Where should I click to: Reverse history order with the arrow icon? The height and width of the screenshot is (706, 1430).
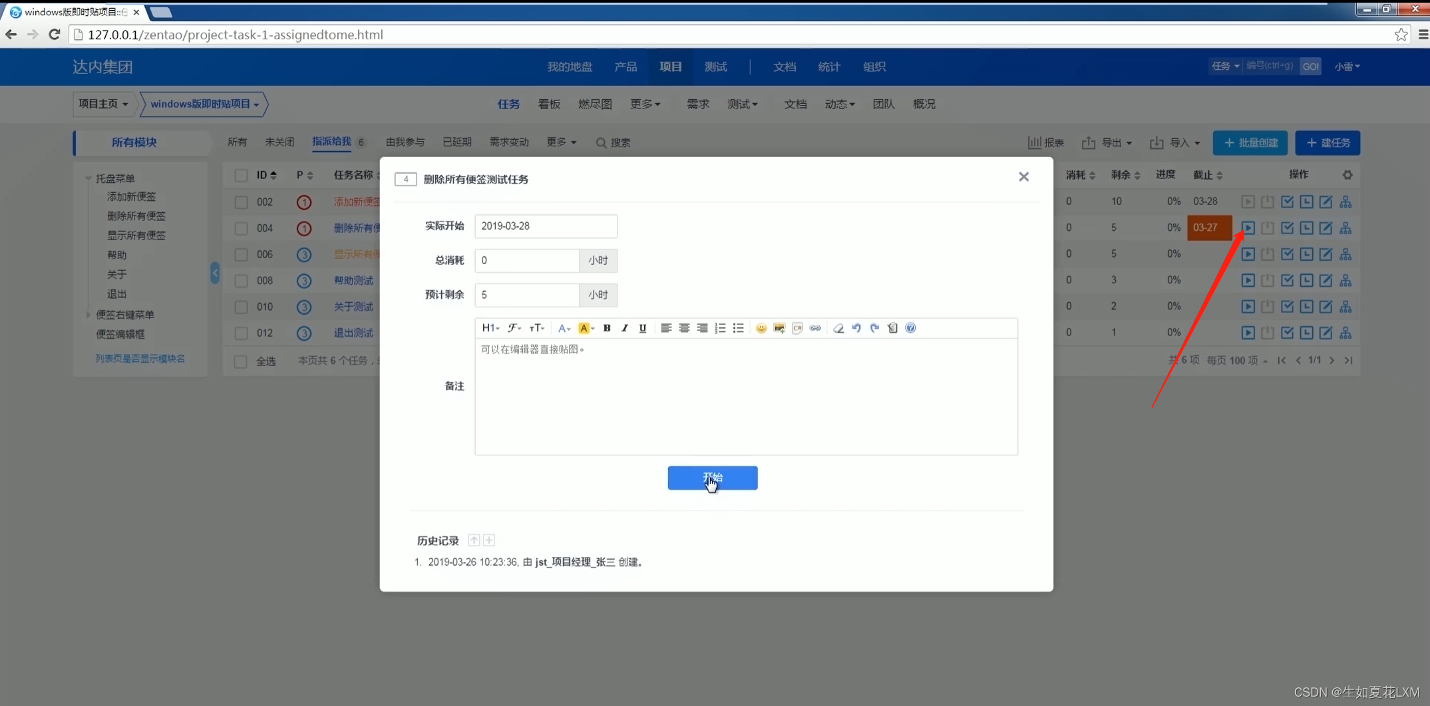click(474, 540)
